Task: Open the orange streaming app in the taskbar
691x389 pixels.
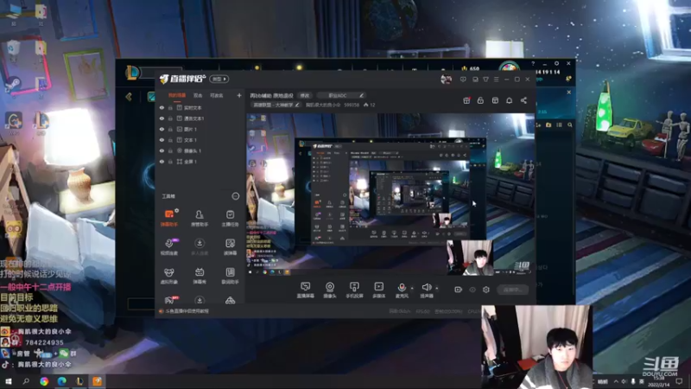Action: tap(98, 381)
